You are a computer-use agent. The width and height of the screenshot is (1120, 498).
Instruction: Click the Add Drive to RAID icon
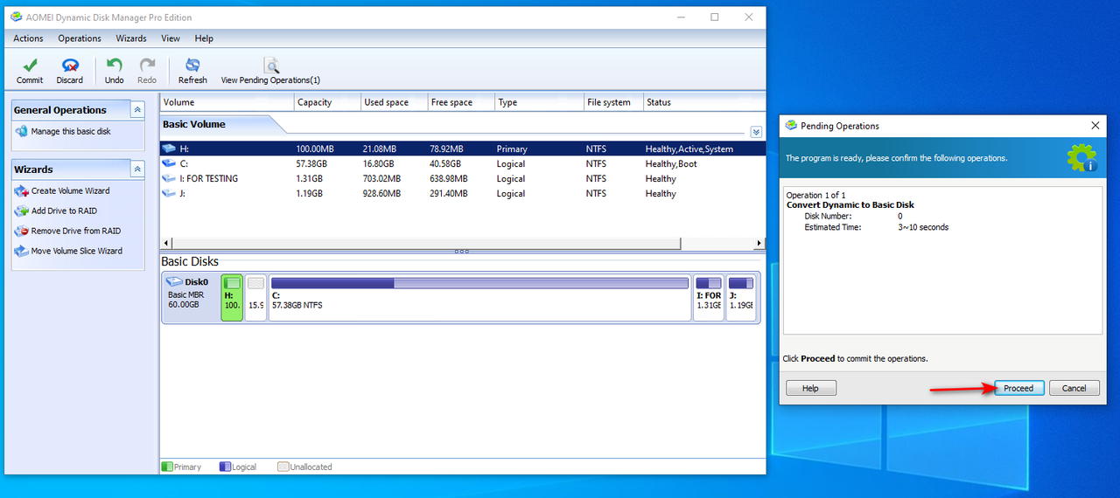[22, 211]
